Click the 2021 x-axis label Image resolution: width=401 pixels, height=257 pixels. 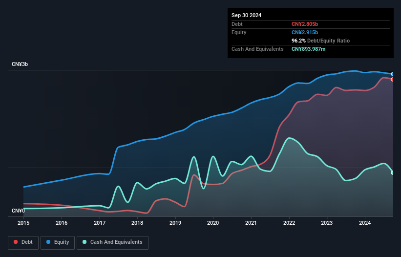coord(251,223)
